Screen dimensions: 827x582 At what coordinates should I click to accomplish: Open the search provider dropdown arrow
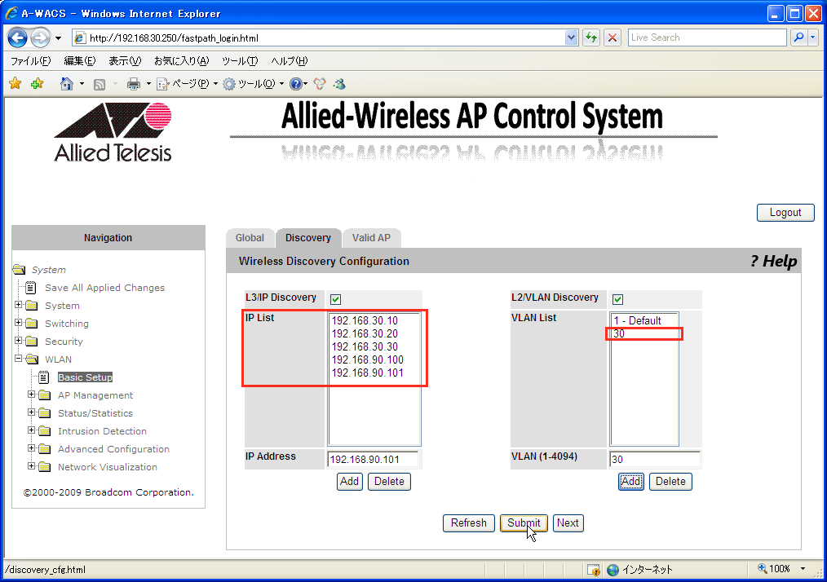pyautogui.click(x=813, y=37)
